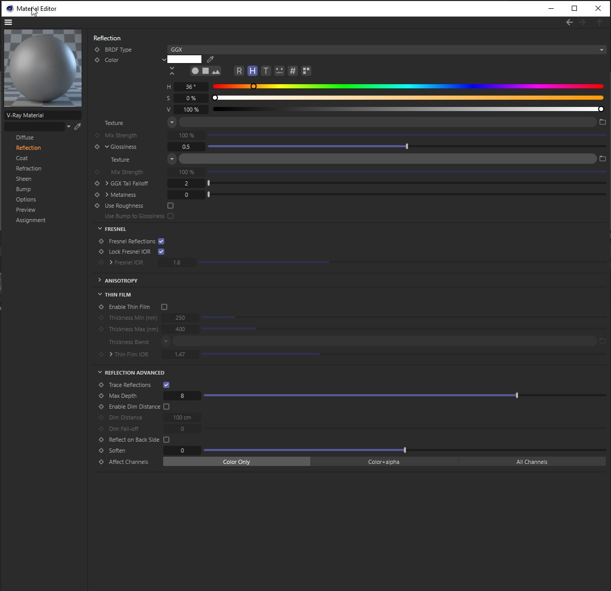Viewport: 611px width, 591px height.
Task: Toggle compact color chooser size arrows
Action: pos(172,71)
